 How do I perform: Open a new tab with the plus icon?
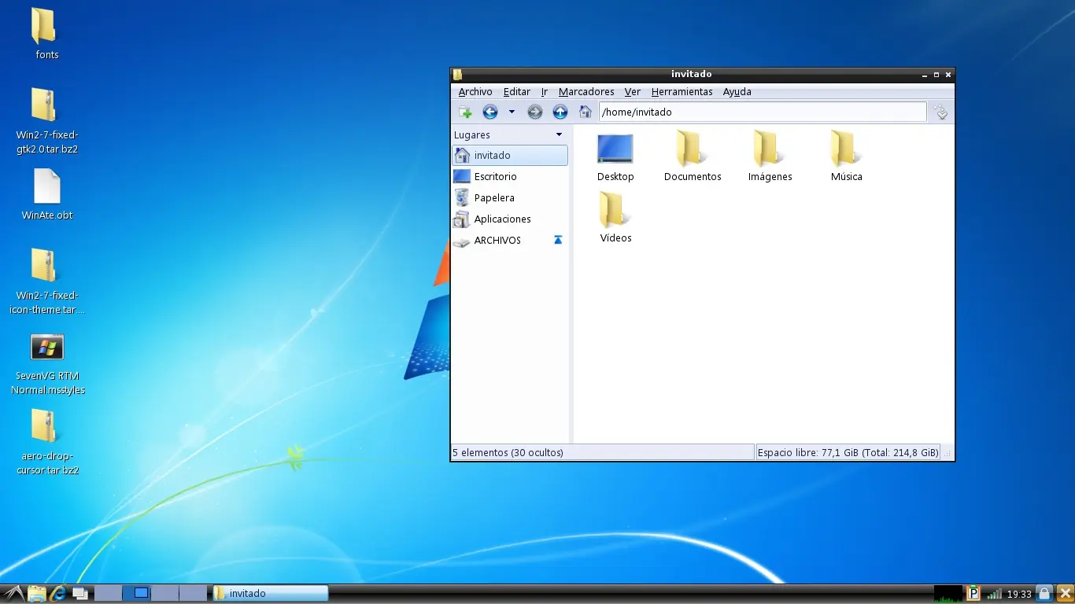(465, 112)
